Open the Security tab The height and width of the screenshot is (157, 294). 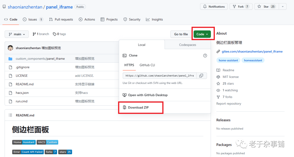132,19
